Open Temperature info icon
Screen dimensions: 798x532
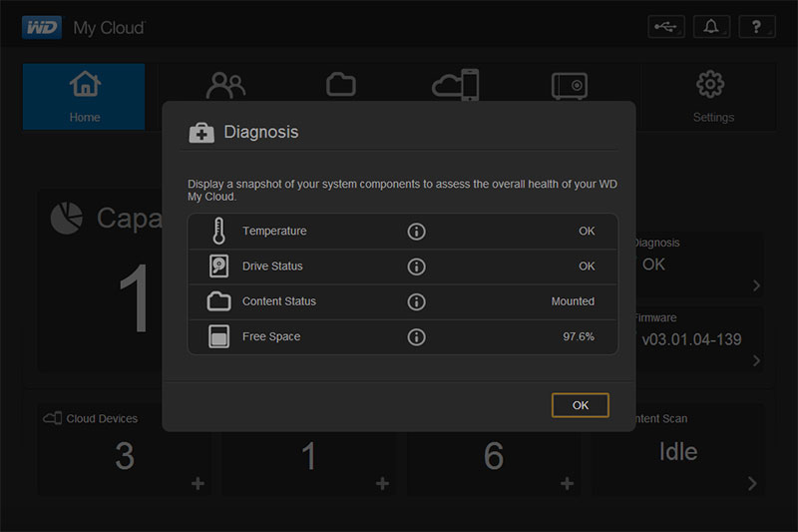[416, 232]
